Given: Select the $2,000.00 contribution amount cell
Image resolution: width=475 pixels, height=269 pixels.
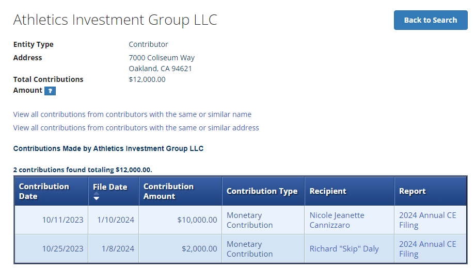Looking at the screenshot, I should (x=199, y=249).
